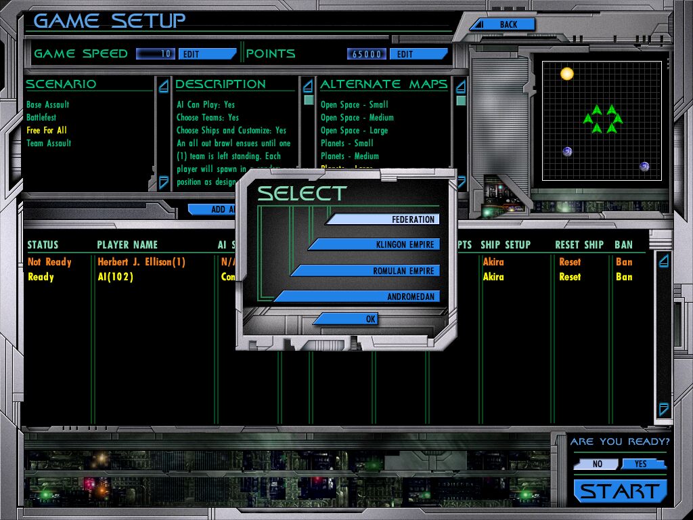Set ready status to Yes

point(644,464)
